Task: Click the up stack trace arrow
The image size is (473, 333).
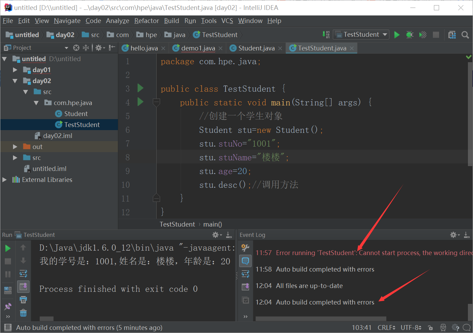Action: tap(23, 248)
